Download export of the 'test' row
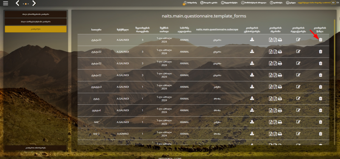 [252, 122]
